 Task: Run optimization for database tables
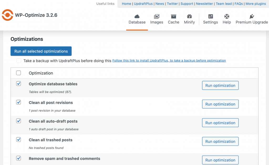[220, 85]
